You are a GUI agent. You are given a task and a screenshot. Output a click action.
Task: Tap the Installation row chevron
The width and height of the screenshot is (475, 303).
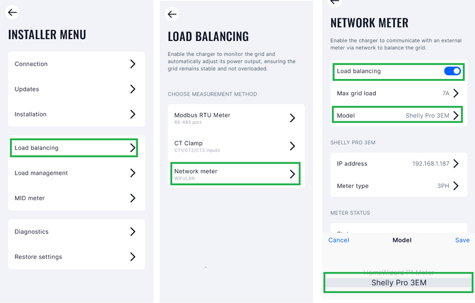tap(132, 114)
